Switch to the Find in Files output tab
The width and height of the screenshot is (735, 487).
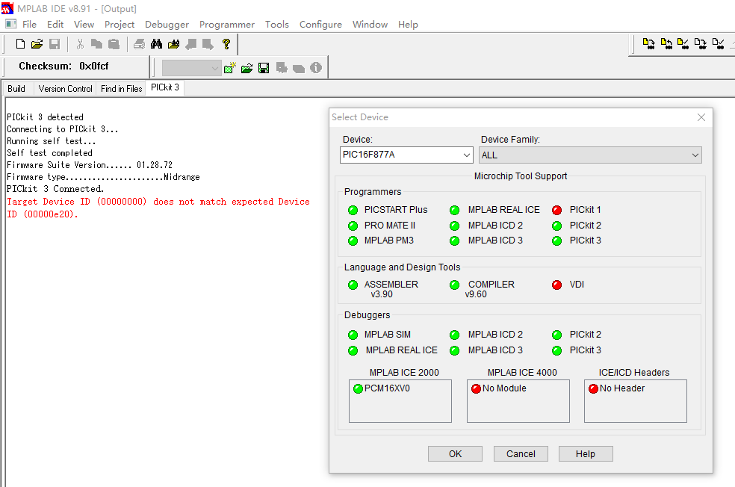point(122,89)
